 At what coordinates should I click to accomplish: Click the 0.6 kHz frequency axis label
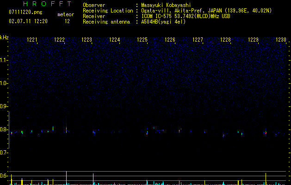(x=4, y=176)
